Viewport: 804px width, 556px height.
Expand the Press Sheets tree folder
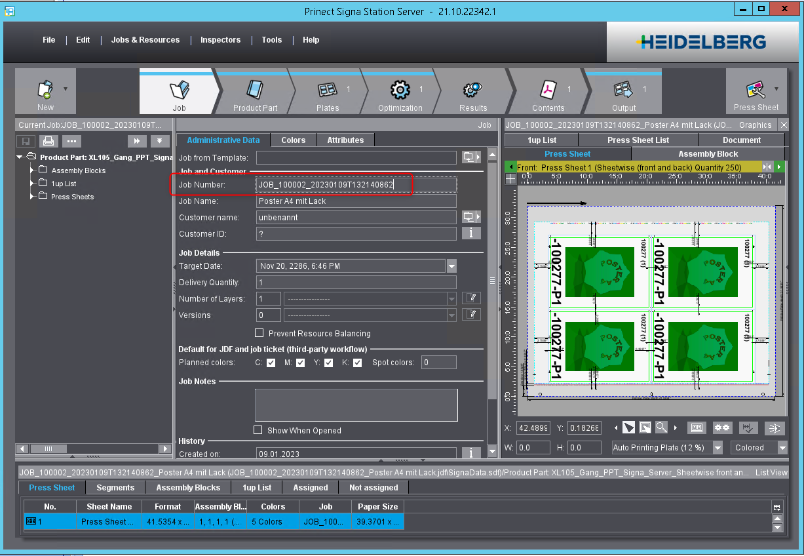coord(31,197)
